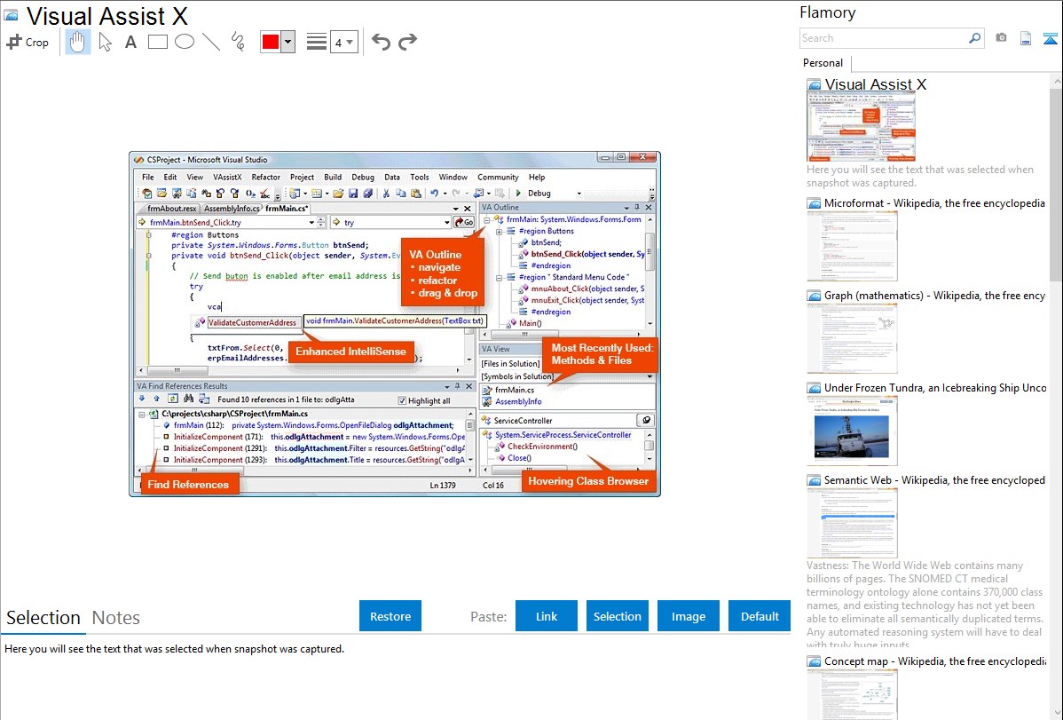Image resolution: width=1063 pixels, height=720 pixels.
Task: Click the snapshot icon beside Microformat title
Action: (x=814, y=203)
